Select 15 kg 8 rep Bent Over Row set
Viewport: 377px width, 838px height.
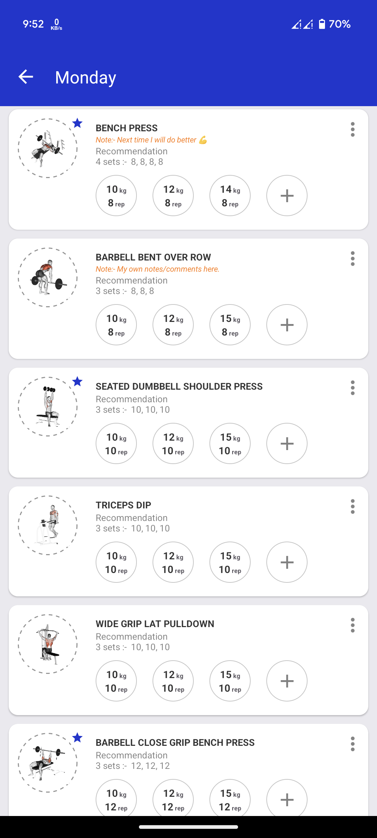tap(230, 325)
